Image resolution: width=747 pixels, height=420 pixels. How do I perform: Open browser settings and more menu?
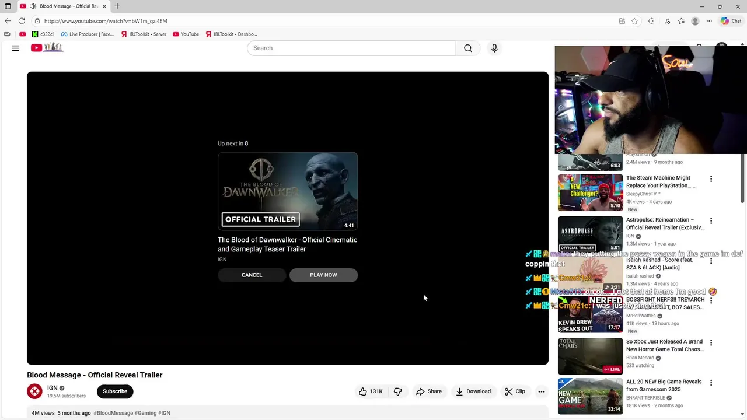pos(709,21)
